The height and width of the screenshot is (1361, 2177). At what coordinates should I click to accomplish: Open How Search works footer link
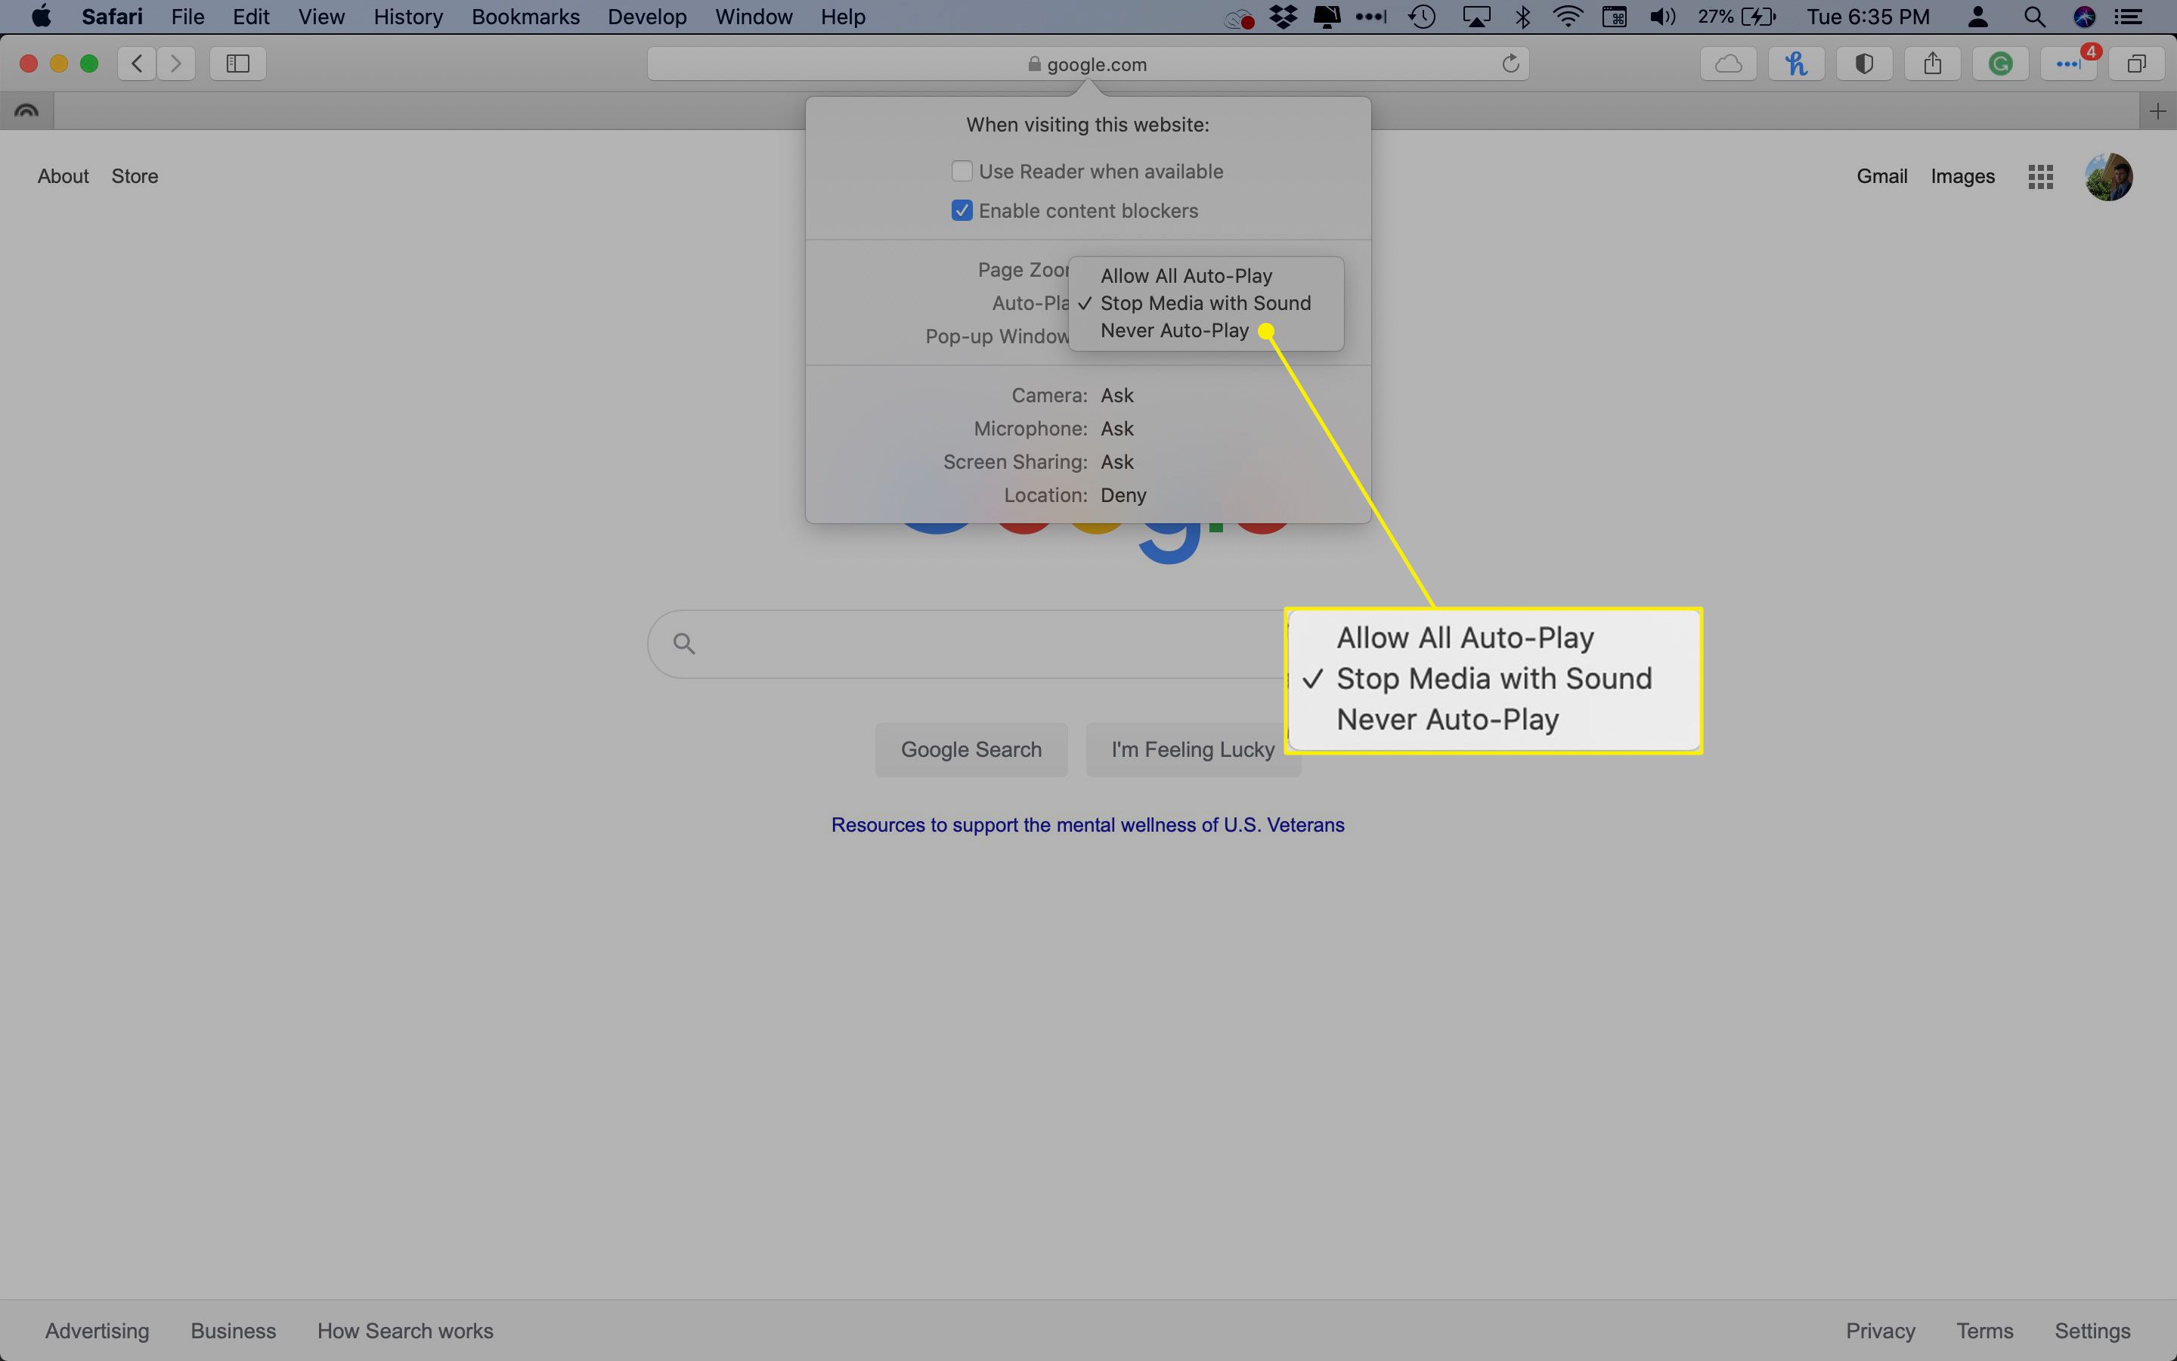[405, 1331]
